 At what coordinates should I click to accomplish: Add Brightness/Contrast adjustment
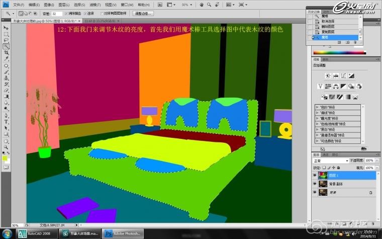click(x=328, y=75)
